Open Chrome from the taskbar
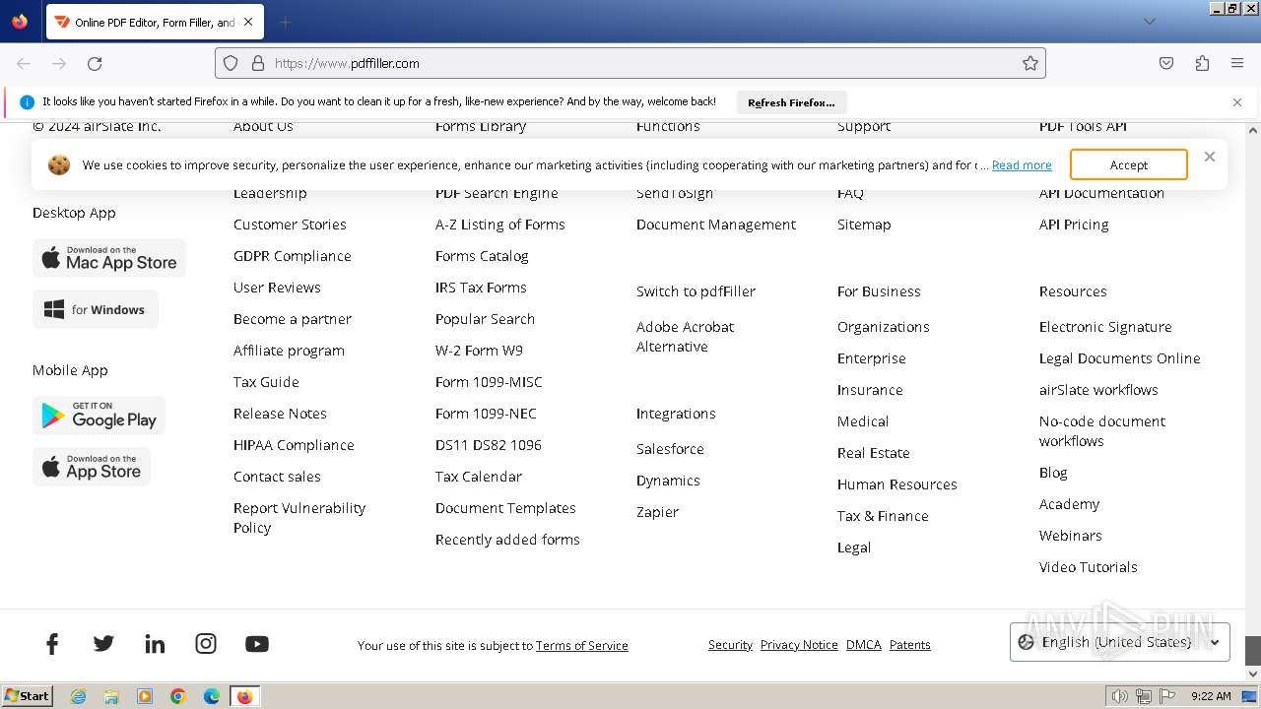1261x709 pixels. coord(178,696)
